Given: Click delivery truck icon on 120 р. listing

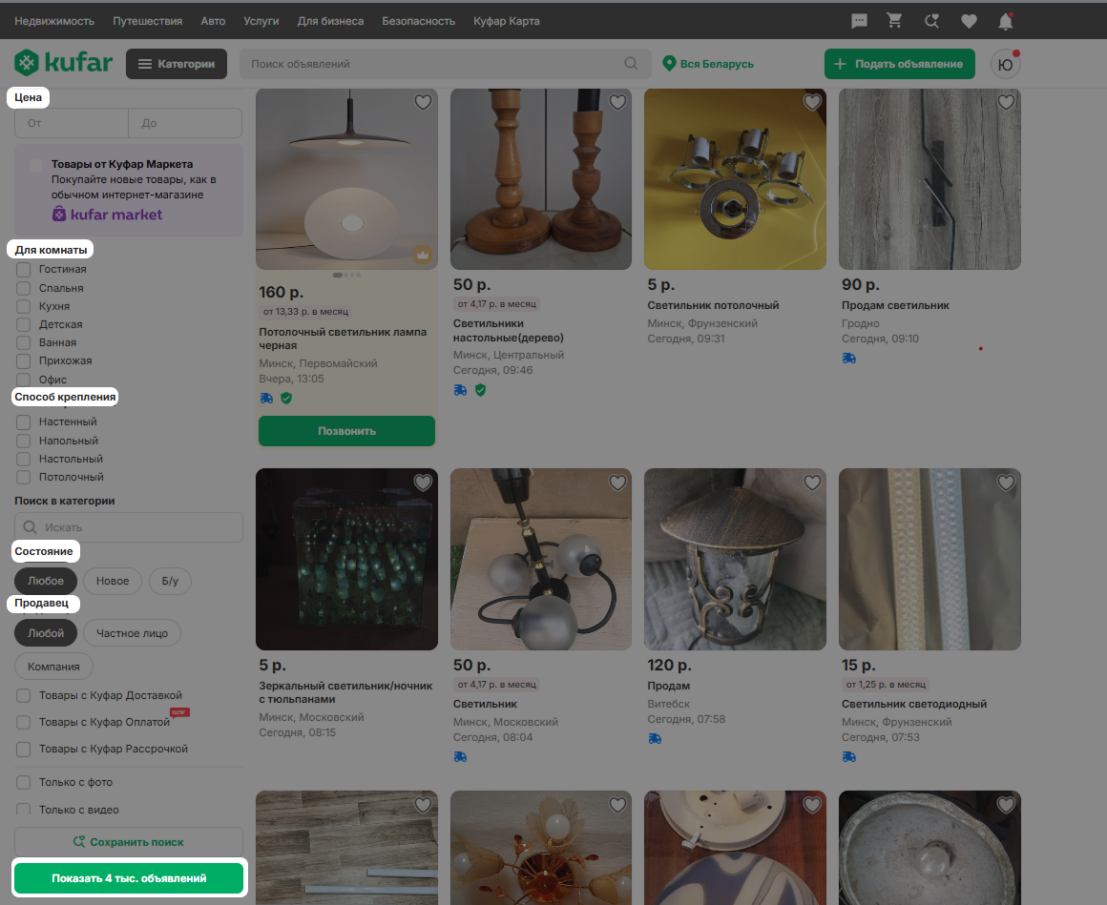Looking at the screenshot, I should click(655, 738).
